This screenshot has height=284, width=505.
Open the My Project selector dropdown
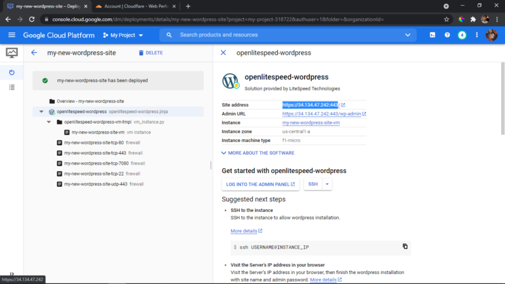tap(122, 35)
